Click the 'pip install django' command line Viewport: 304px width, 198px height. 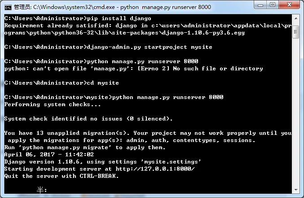(x=78, y=18)
